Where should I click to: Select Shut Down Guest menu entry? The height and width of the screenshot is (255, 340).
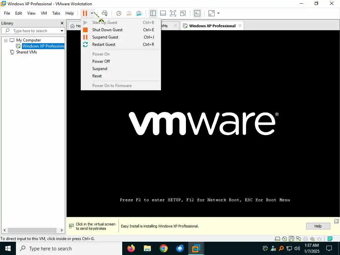(x=121, y=30)
